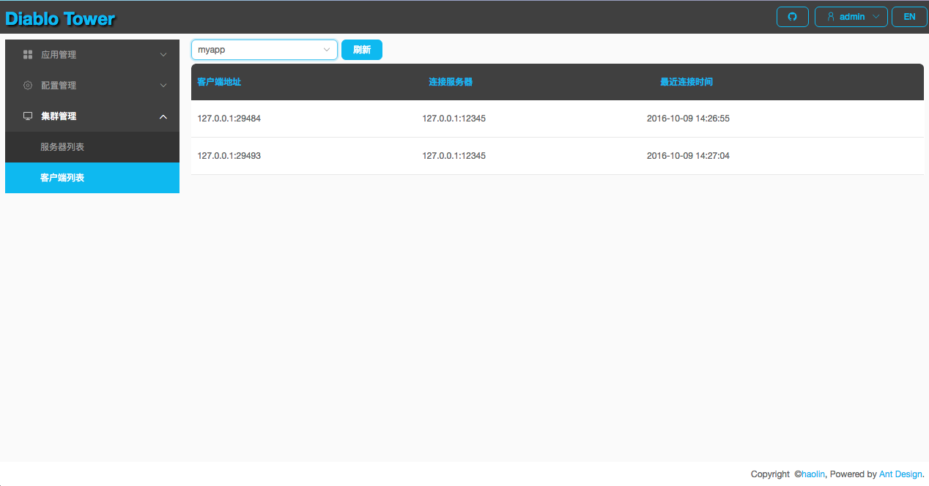Click server 127.0.0.1:12345 in the 29493 row
Screen dimensions: 929x486
pos(454,156)
